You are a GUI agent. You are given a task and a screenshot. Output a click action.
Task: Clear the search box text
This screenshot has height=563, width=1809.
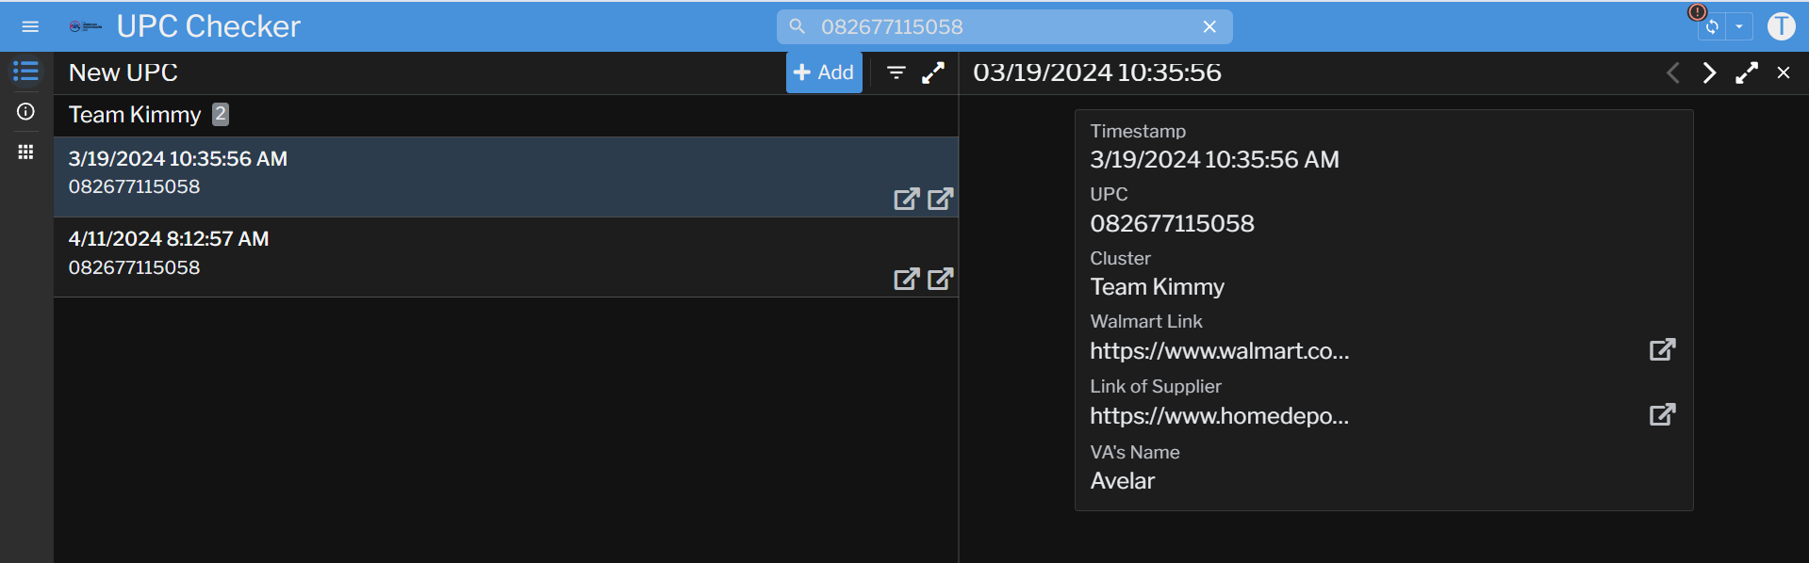tap(1209, 27)
